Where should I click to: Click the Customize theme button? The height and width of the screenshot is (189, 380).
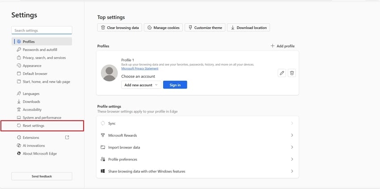coord(205,28)
